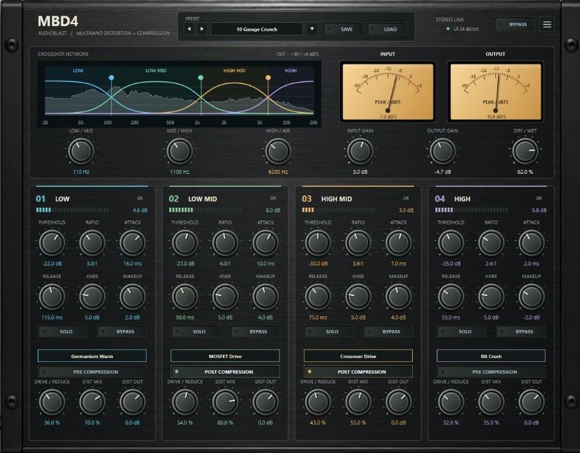
Task: Bypass the 02 LOW MID band
Action: [255, 332]
